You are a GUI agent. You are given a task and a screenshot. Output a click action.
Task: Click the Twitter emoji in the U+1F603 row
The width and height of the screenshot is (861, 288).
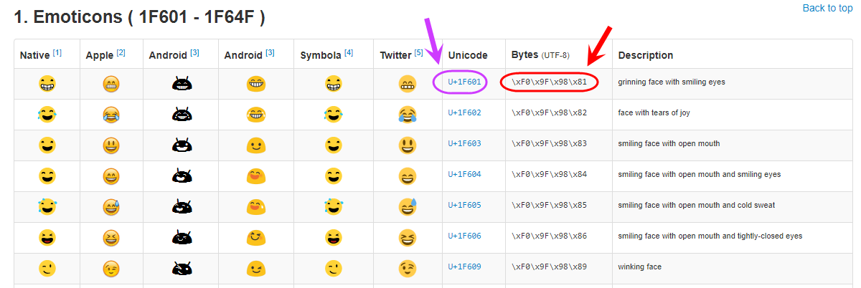click(408, 145)
